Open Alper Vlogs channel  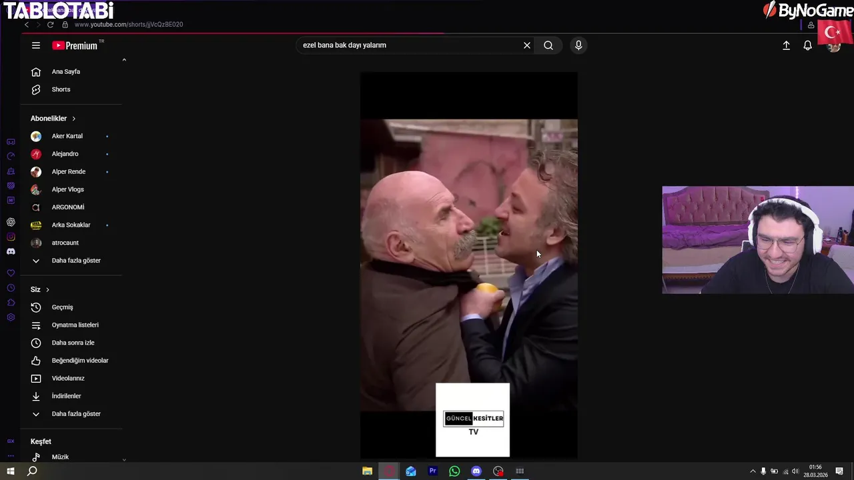pyautogui.click(x=71, y=189)
